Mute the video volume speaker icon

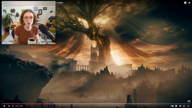(x=13, y=106)
